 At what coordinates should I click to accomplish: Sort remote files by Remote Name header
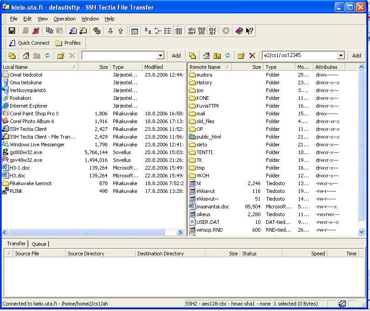210,67
